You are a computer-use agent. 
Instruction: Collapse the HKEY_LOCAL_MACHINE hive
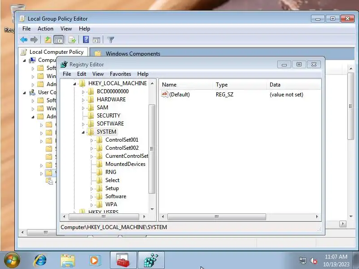click(x=74, y=84)
